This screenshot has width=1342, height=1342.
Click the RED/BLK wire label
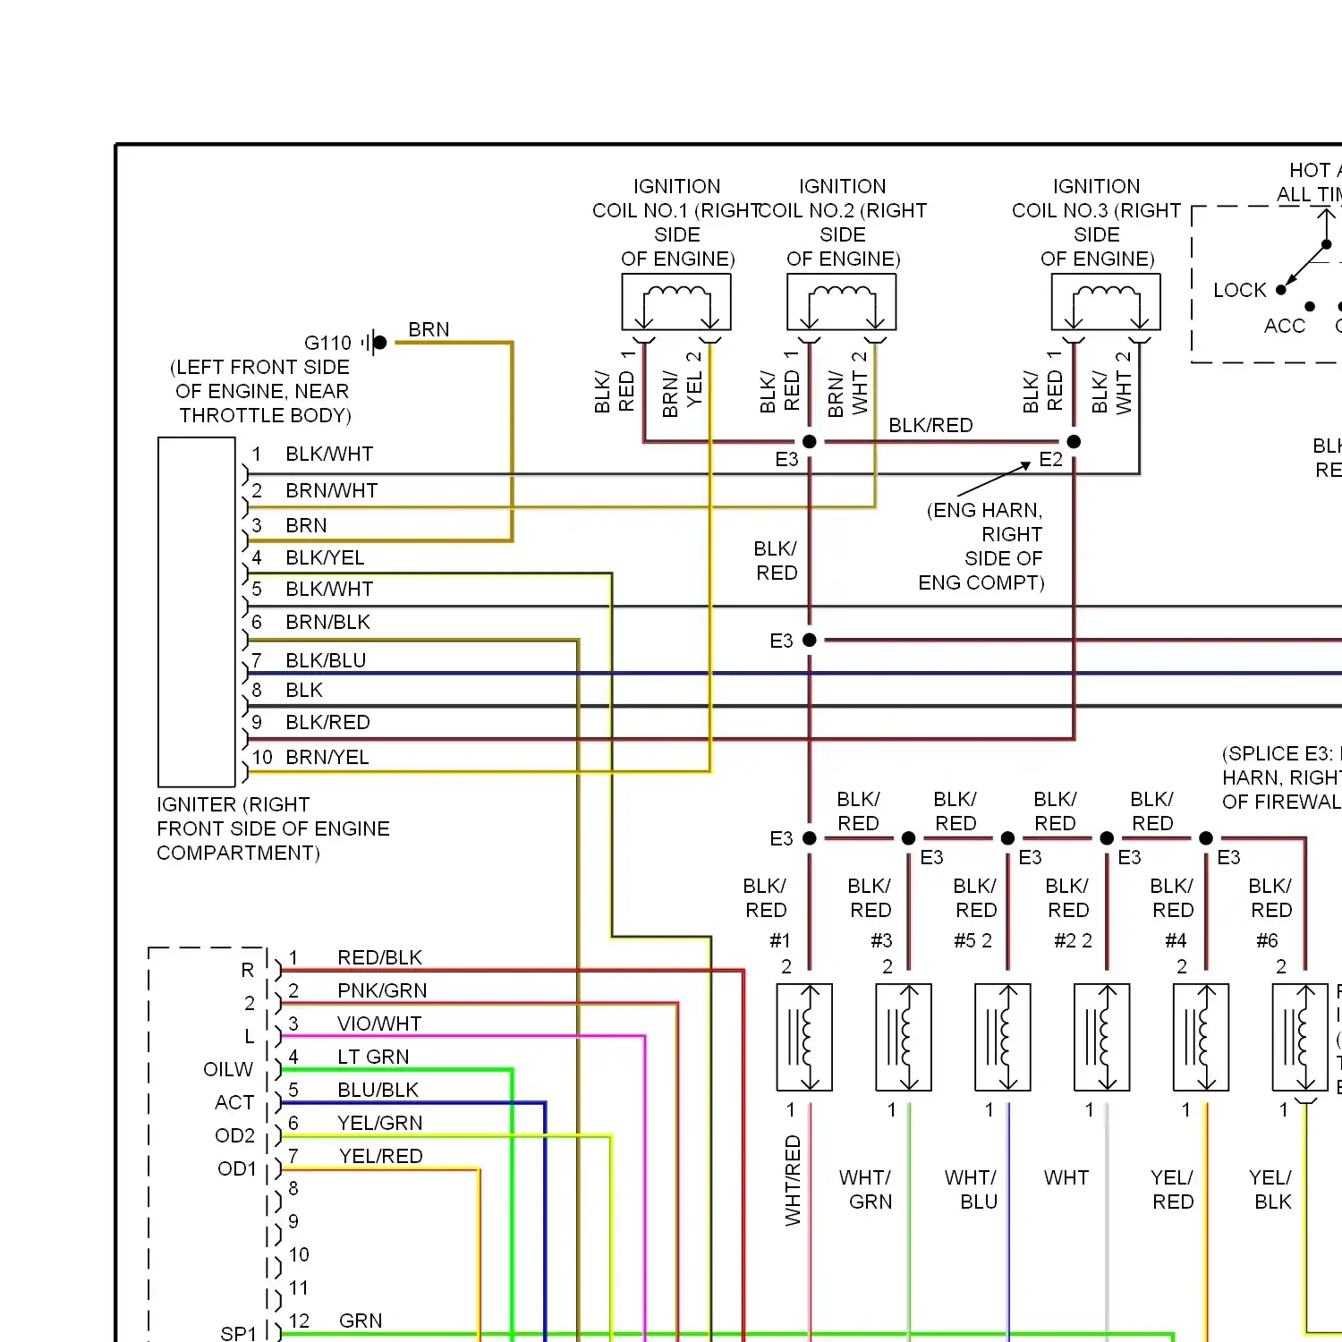point(379,957)
